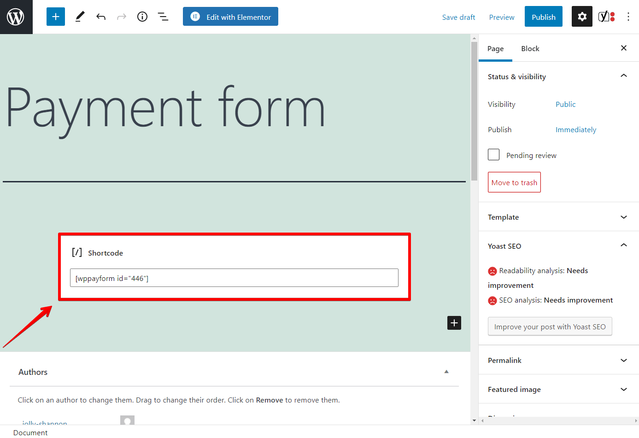This screenshot has height=438, width=639.
Task: Switch to the Block tab
Action: coord(530,48)
